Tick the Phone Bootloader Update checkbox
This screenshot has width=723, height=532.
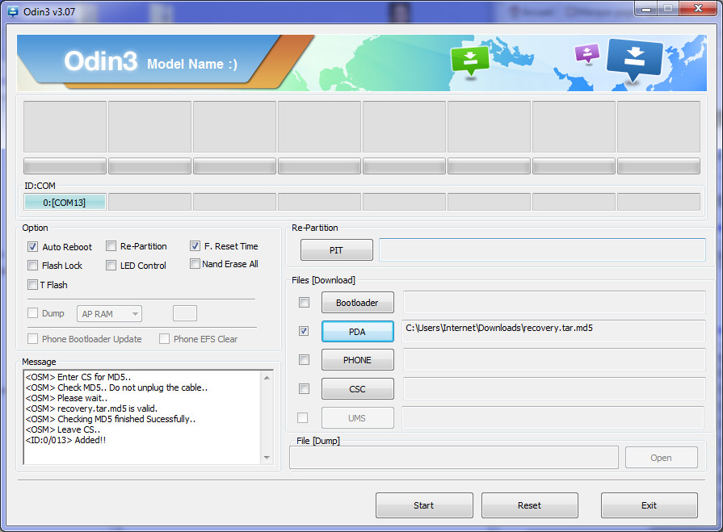click(32, 339)
